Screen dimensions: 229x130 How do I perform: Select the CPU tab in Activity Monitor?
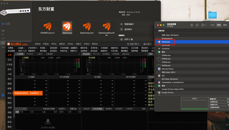point(212,25)
